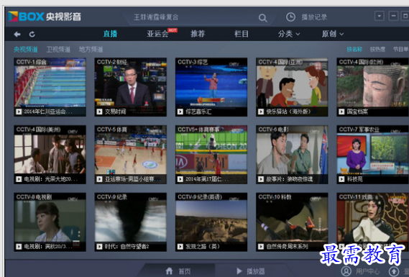The width and height of the screenshot is (409, 277).
Task: Open the CCTV-4国际(美洲) thumbnail
Action: [x=50, y=155]
